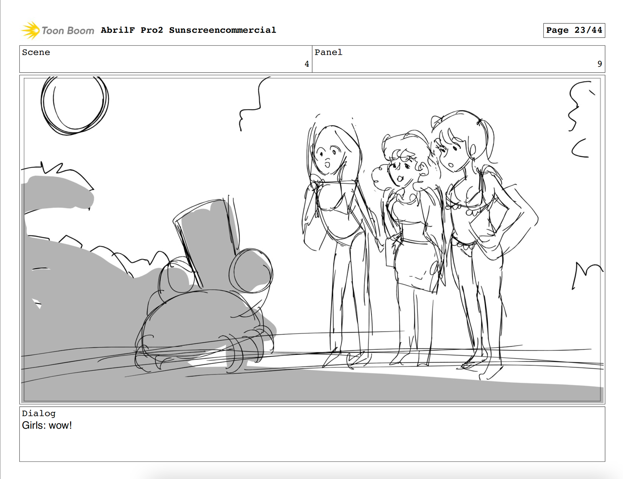Click the panel number '9'
The image size is (623, 479).
pyautogui.click(x=600, y=64)
